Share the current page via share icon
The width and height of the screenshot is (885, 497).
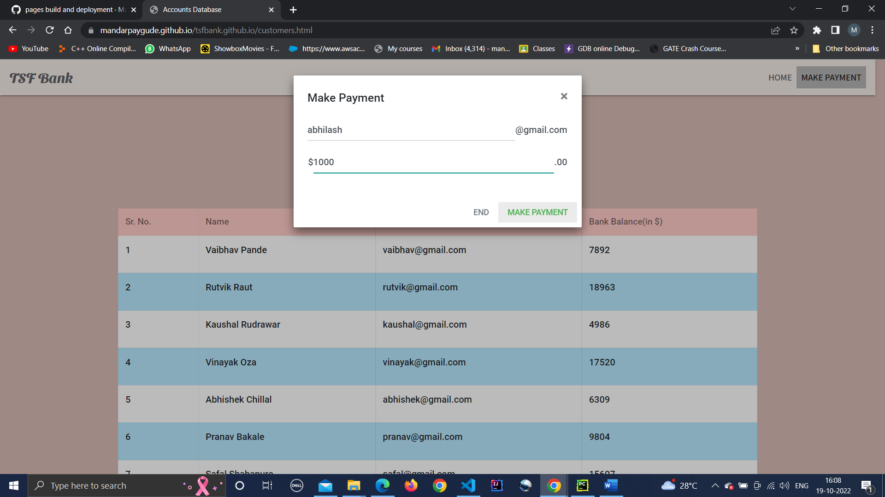coord(776,30)
